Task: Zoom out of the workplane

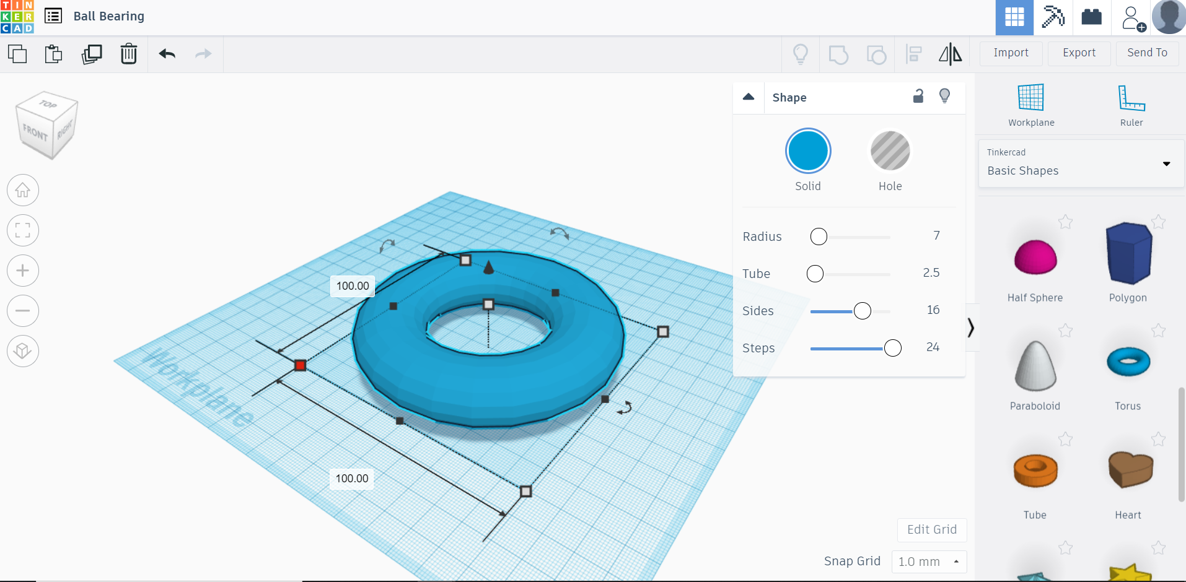Action: tap(23, 311)
